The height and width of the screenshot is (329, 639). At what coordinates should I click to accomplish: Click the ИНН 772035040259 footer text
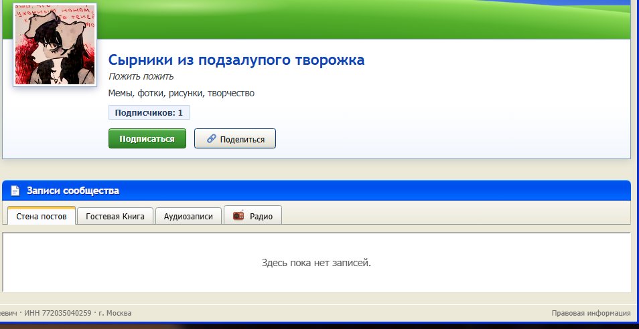pyautogui.click(x=58, y=313)
